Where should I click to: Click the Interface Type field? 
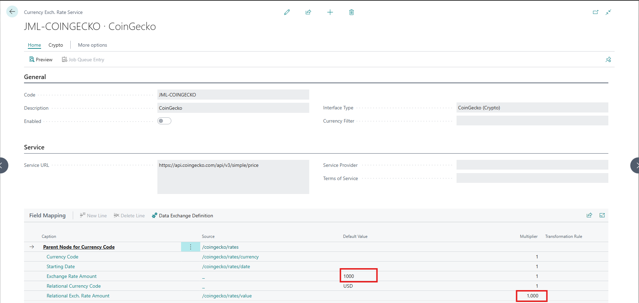coord(532,108)
